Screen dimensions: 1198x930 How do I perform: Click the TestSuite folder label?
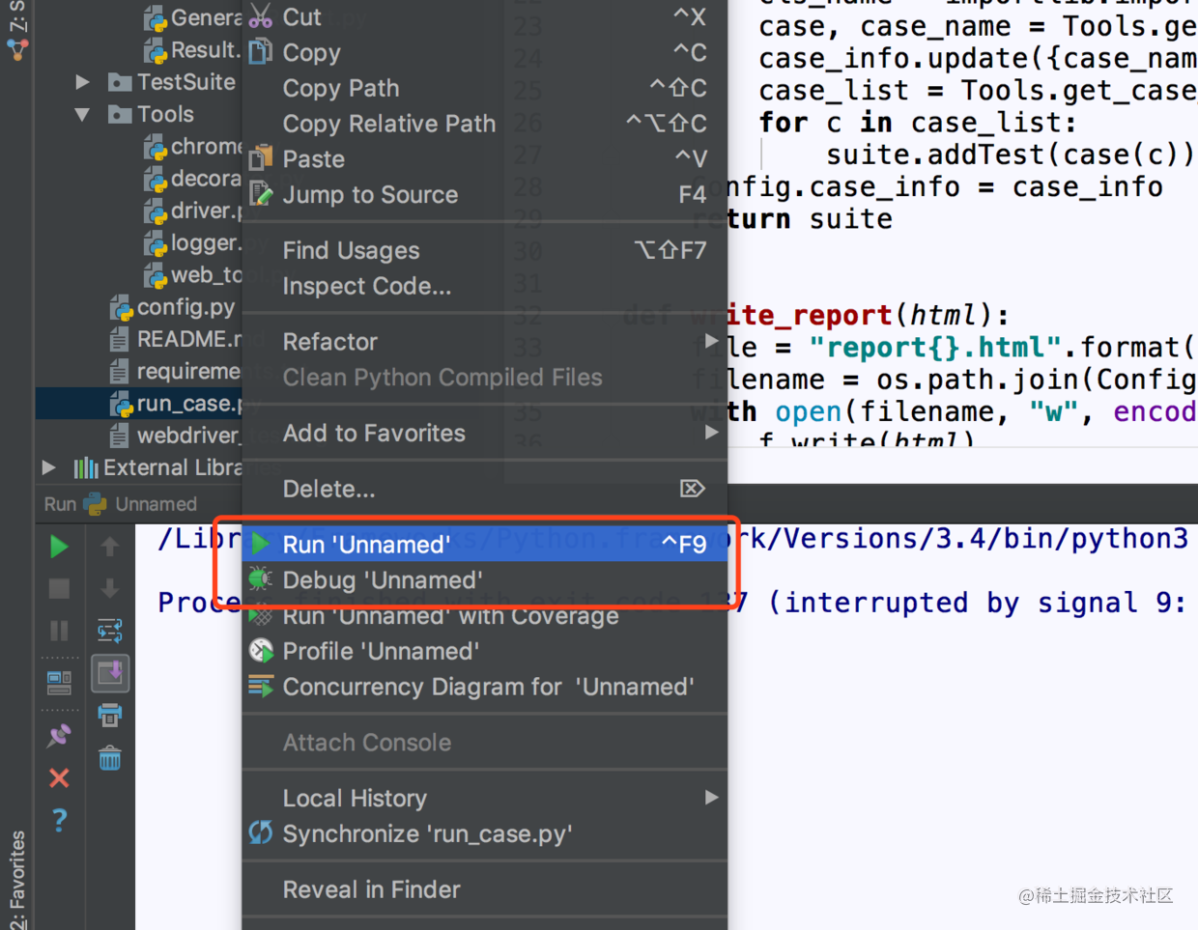click(185, 82)
